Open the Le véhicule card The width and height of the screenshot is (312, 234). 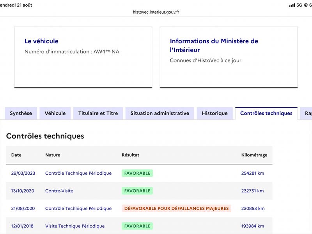[83, 57]
